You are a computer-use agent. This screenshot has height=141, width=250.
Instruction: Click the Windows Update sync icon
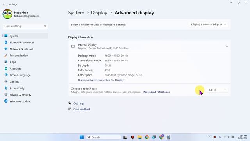6,101
